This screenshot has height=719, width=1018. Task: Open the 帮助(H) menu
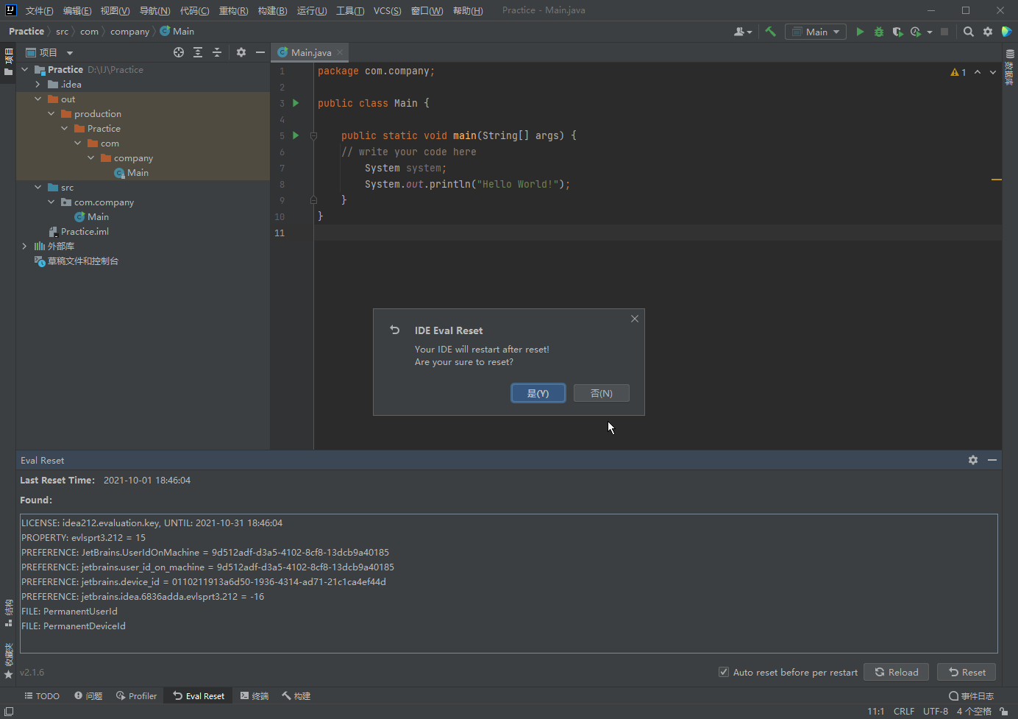click(x=468, y=10)
